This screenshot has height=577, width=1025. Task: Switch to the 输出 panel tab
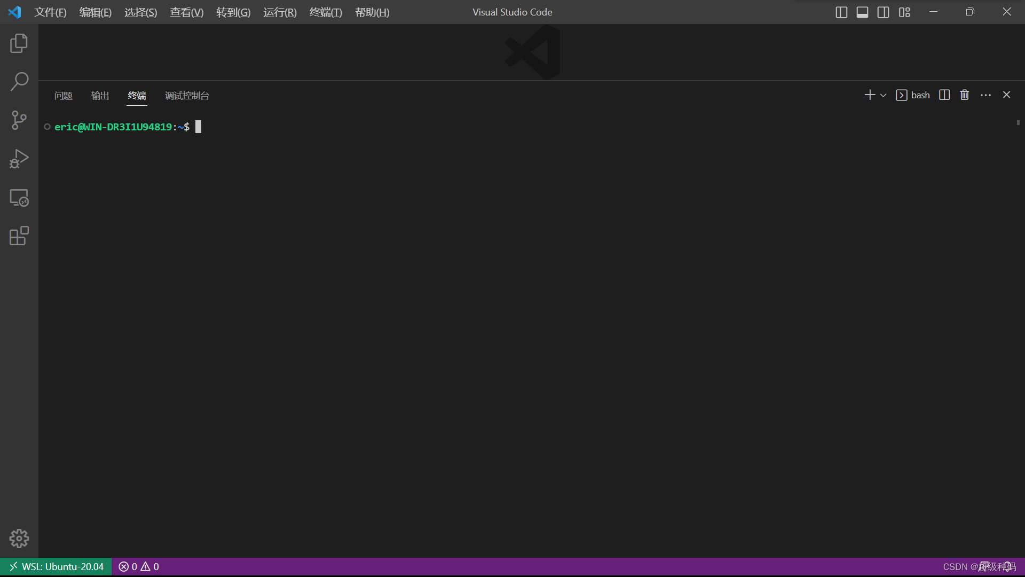tap(100, 96)
